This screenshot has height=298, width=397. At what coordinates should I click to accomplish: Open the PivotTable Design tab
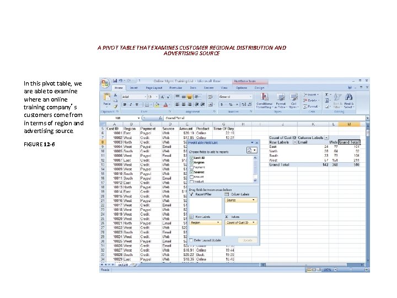click(x=259, y=88)
